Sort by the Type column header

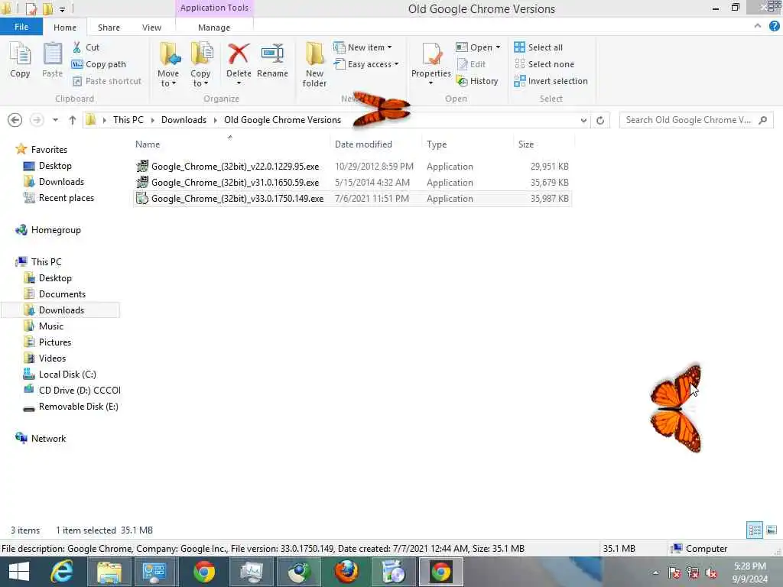(x=437, y=144)
